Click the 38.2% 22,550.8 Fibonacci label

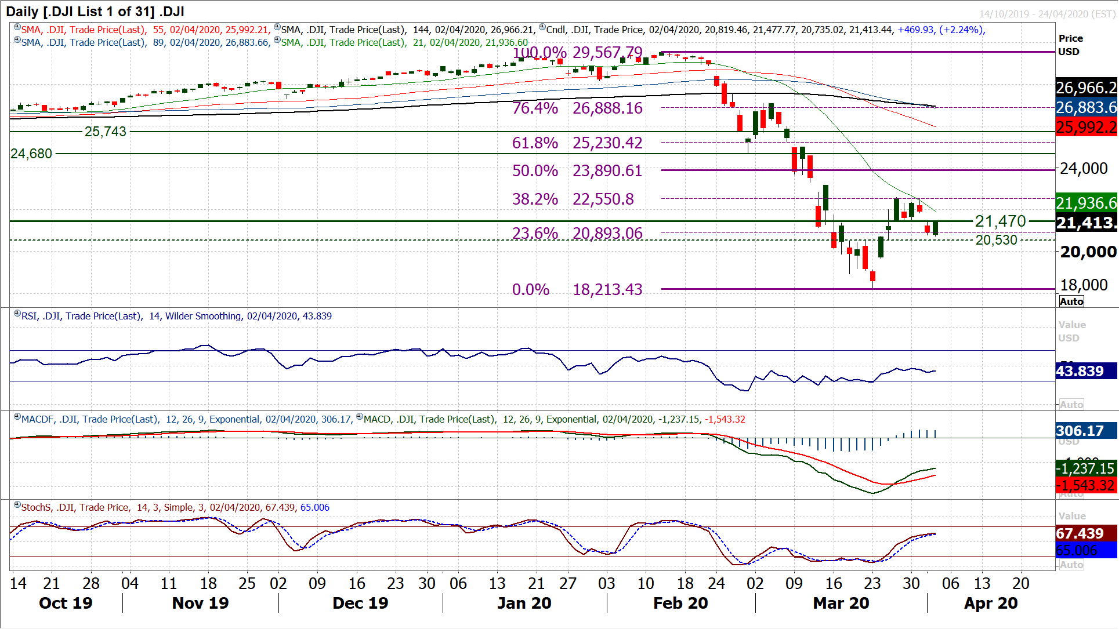[x=574, y=199]
